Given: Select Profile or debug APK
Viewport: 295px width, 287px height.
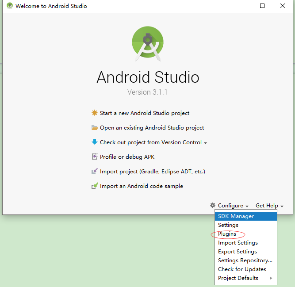Looking at the screenshot, I should point(127,157).
